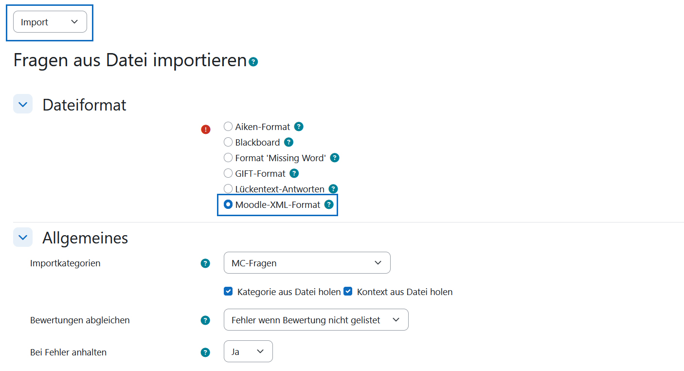The image size is (684, 371).
Task: Open help for Fragen aus Datei importieren heading
Action: coord(253,62)
